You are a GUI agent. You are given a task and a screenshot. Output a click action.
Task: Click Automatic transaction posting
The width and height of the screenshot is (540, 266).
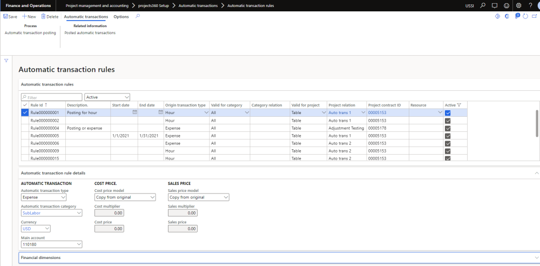(30, 33)
